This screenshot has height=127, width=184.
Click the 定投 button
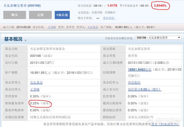tap(40, 15)
